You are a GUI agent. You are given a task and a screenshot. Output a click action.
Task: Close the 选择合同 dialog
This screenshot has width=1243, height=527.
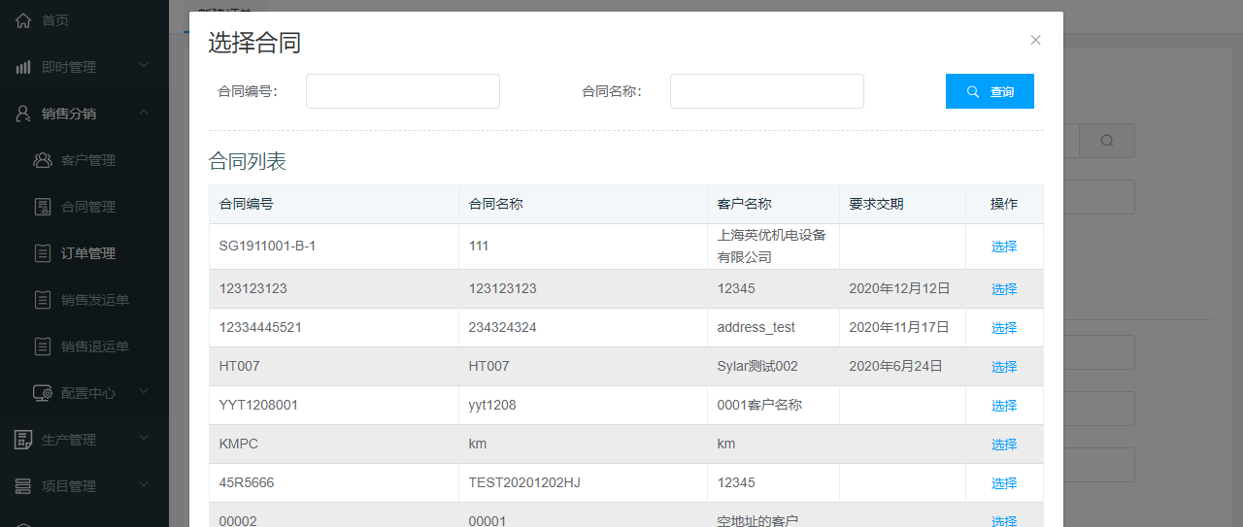coord(1035,40)
